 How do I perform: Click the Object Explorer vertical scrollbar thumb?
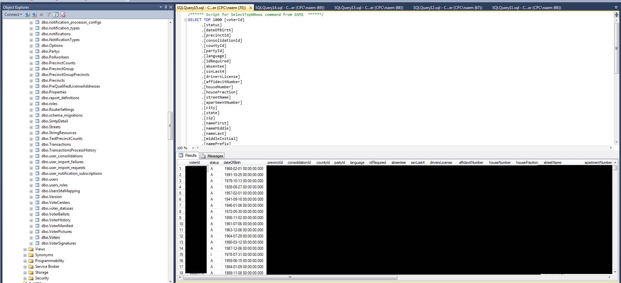point(170,126)
